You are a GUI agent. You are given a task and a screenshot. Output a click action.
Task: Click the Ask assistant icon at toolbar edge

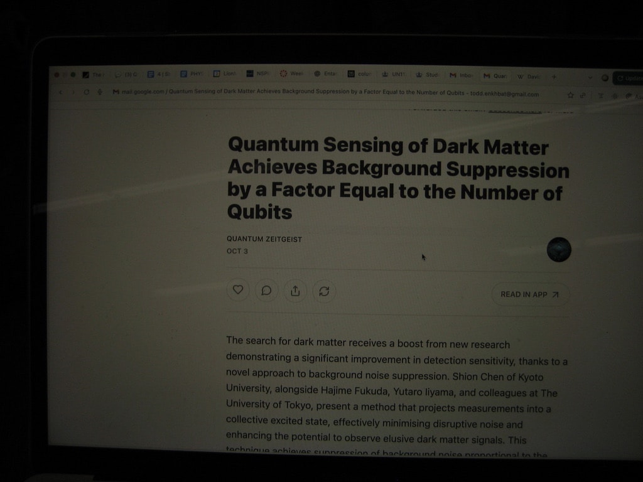click(634, 96)
